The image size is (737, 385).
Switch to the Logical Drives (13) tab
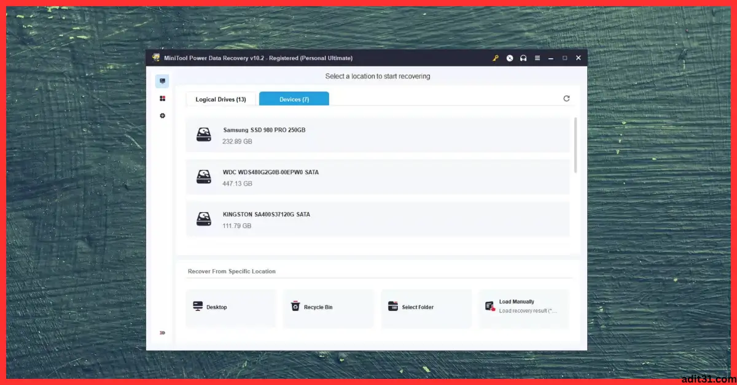pos(220,99)
